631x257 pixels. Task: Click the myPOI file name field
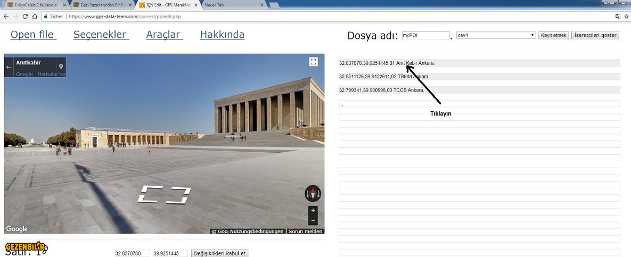(425, 35)
